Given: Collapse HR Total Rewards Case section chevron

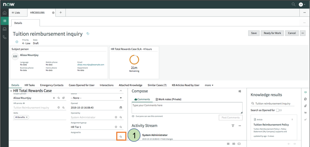Looking at the screenshot, I should click(x=121, y=91).
